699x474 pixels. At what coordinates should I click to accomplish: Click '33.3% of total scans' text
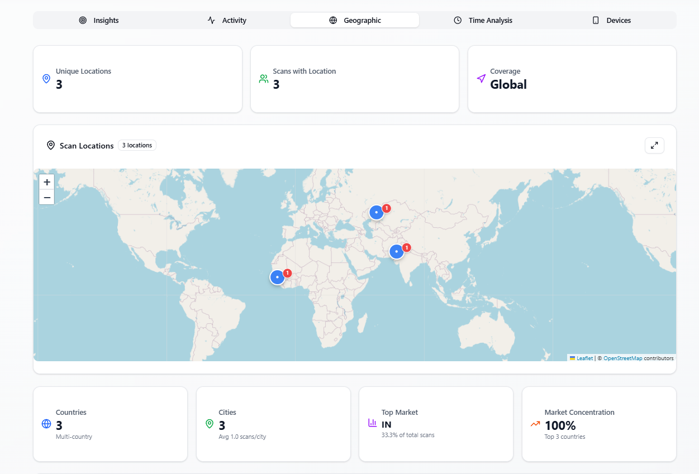(x=408, y=435)
